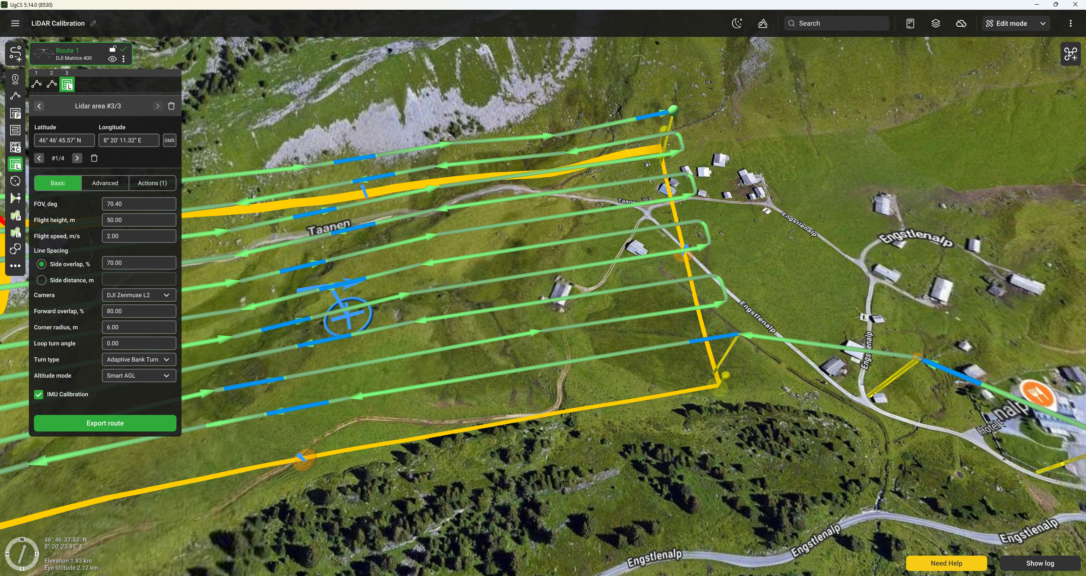Click the Flight height input field
The width and height of the screenshot is (1086, 576).
click(x=139, y=220)
